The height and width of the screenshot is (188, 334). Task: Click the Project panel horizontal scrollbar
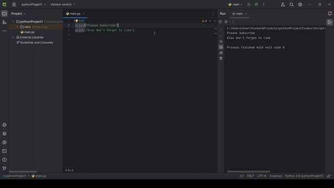pos(23,172)
